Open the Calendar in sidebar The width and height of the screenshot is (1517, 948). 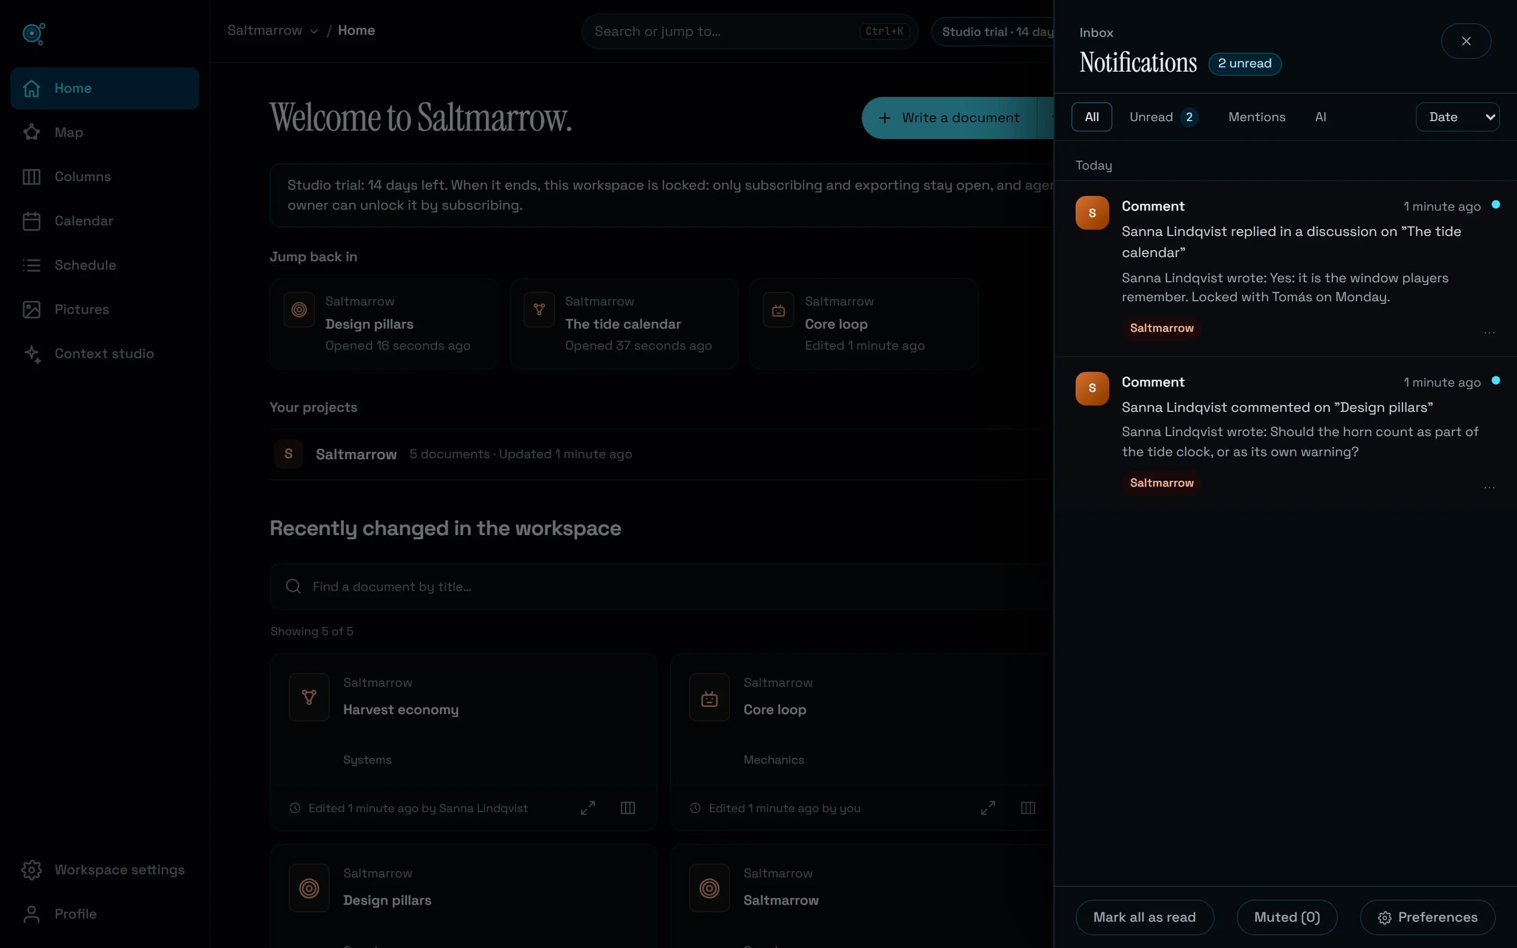click(x=105, y=221)
